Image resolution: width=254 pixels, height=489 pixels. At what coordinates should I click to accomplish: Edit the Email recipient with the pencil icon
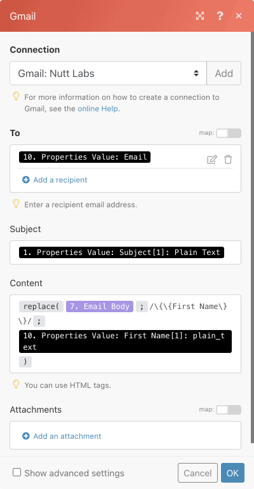[x=212, y=160]
